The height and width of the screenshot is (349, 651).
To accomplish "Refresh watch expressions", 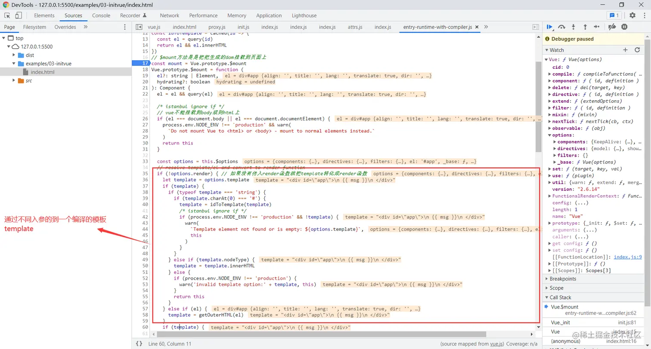I will coord(637,50).
